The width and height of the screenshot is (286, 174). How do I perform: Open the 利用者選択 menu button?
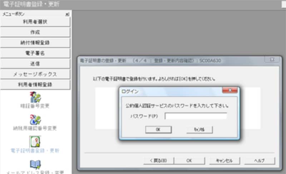pyautogui.click(x=35, y=22)
